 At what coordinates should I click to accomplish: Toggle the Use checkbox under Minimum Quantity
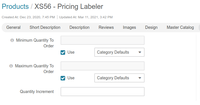coord(63,52)
